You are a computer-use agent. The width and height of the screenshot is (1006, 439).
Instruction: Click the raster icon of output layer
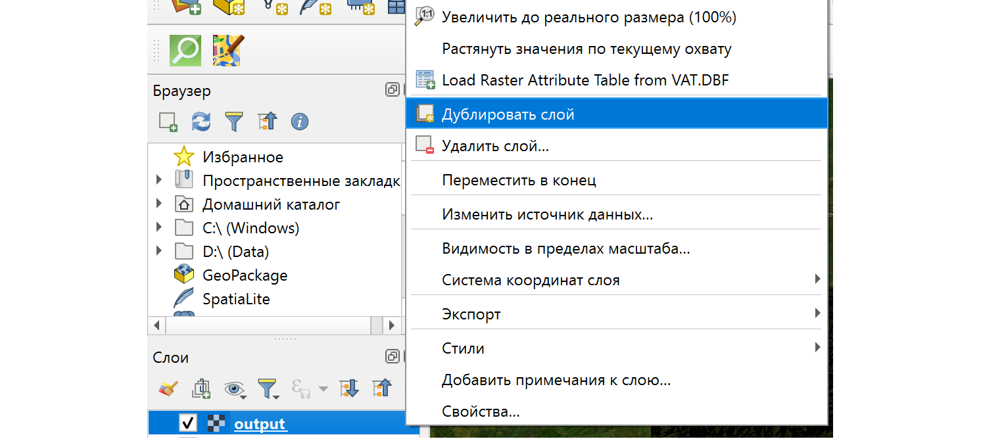click(216, 424)
